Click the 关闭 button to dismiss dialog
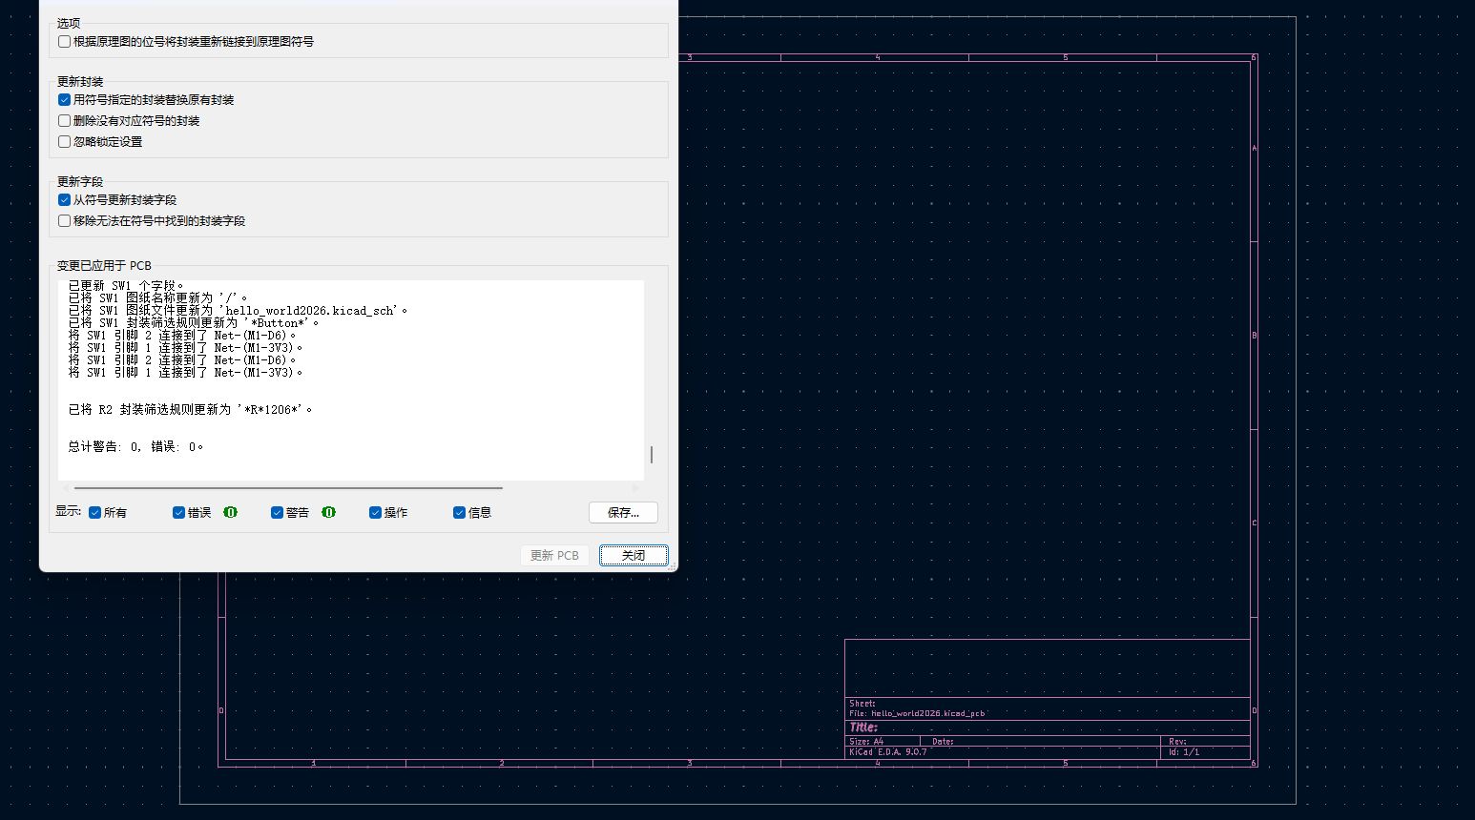1475x820 pixels. click(x=634, y=555)
